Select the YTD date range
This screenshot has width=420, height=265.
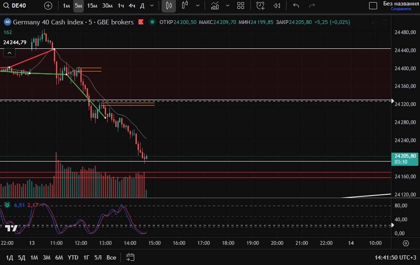pos(73,257)
